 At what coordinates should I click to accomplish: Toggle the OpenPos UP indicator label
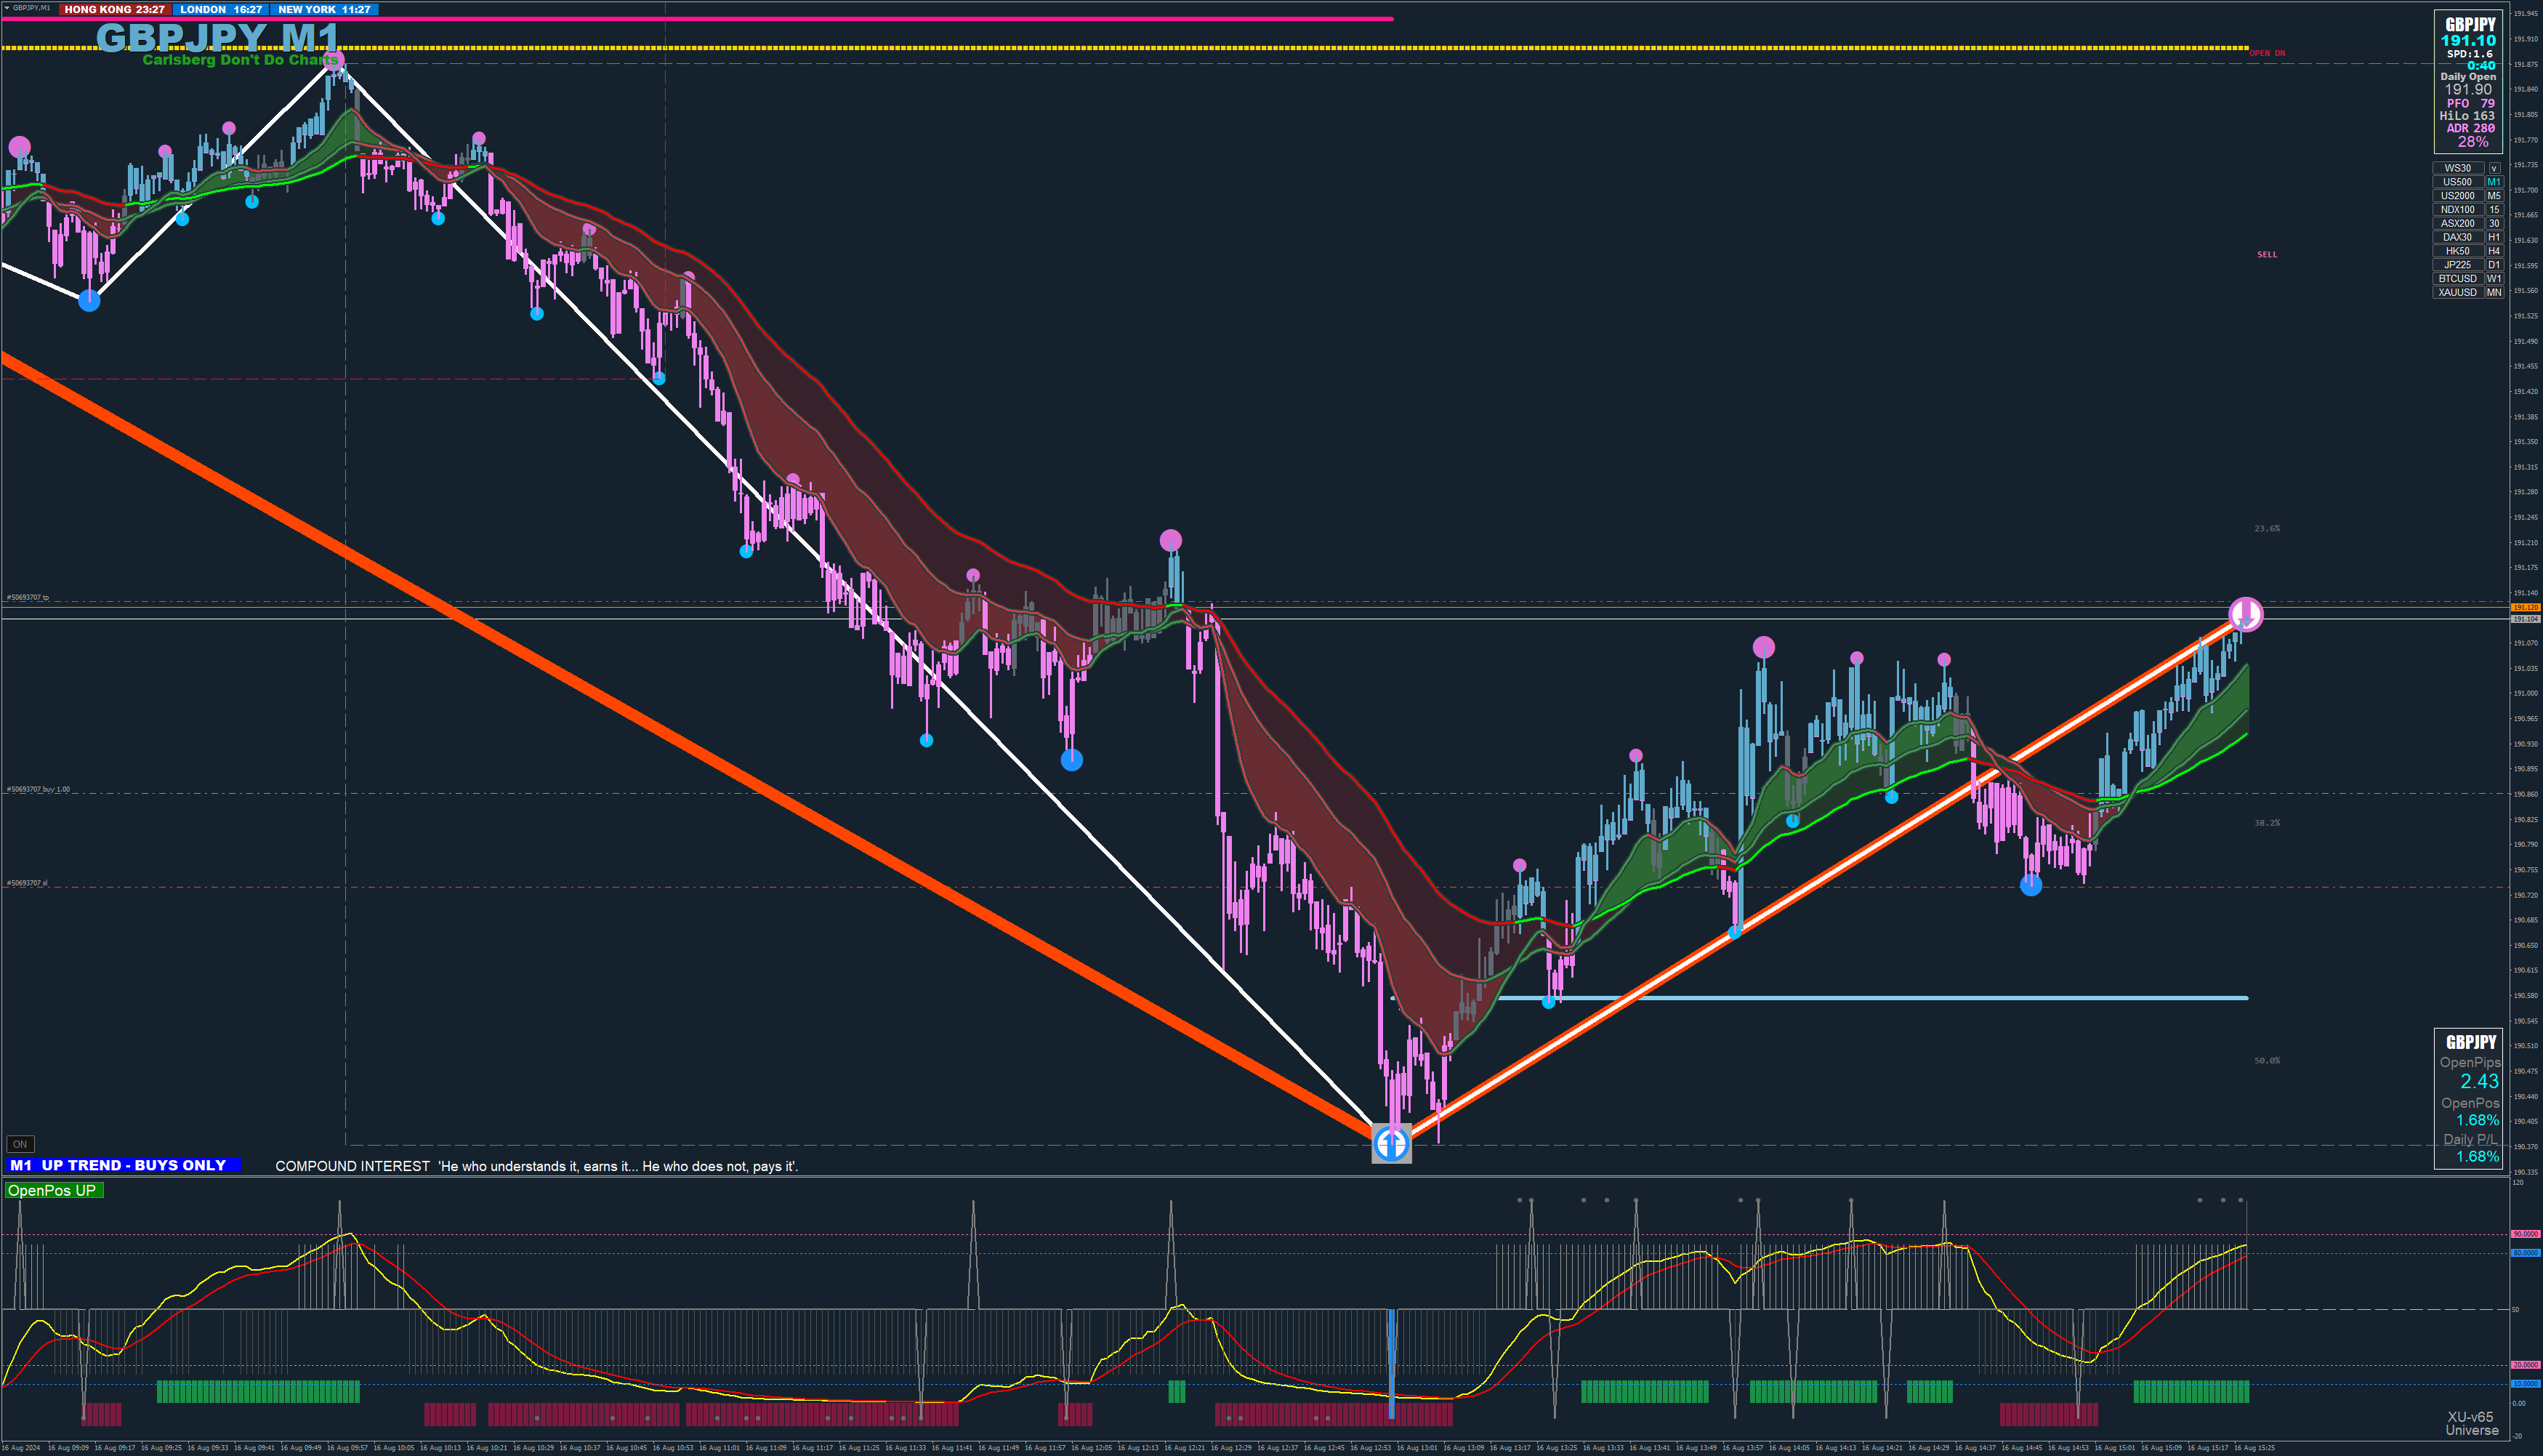coord(52,1190)
